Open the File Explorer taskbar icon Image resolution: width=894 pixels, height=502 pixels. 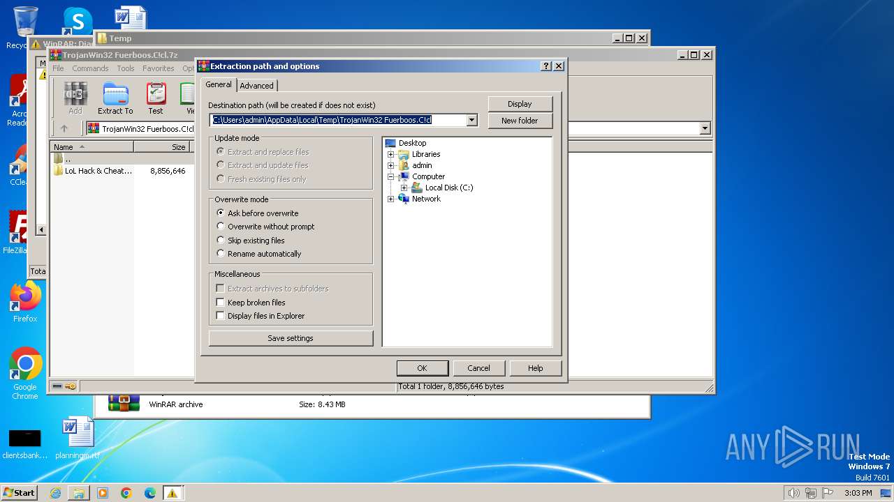pyautogui.click(x=79, y=493)
